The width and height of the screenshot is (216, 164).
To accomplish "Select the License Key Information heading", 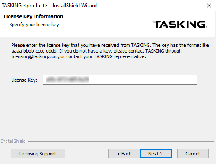I will pos(33,16).
